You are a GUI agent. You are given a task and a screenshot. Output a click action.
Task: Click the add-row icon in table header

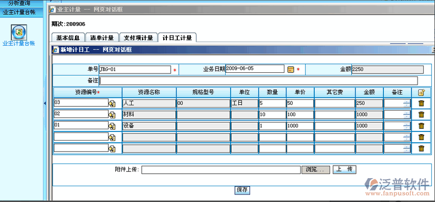[421, 92]
